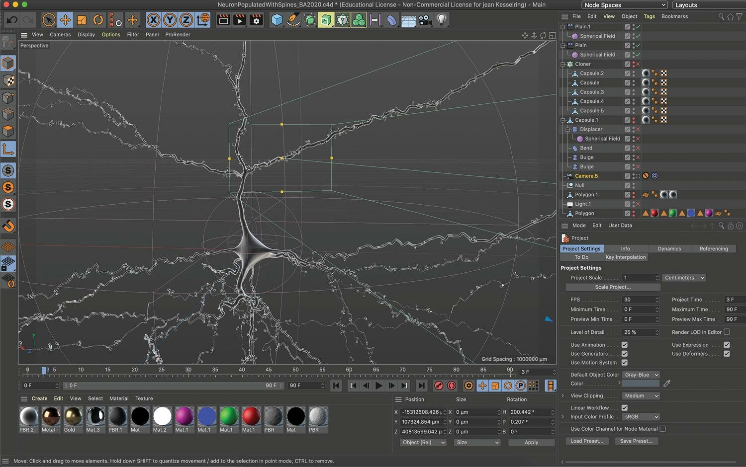Screen dimensions: 746x467
Task: Select the Gold material swatch
Action: coord(73,417)
